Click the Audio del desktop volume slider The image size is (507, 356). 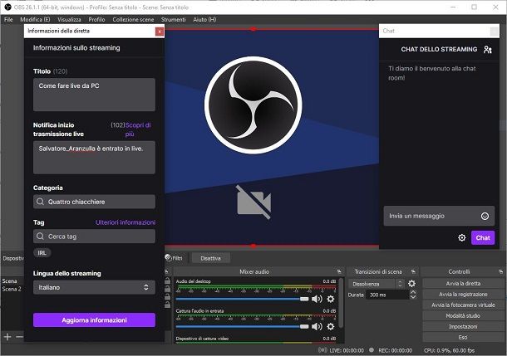pos(242,300)
